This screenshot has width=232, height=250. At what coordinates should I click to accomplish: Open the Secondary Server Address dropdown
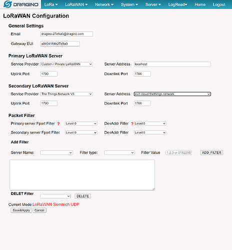(x=172, y=94)
